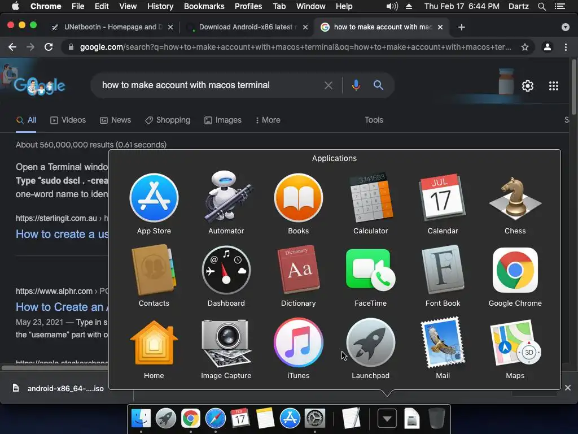Click Finder in the Dock
The width and height of the screenshot is (578, 434).
(141, 419)
